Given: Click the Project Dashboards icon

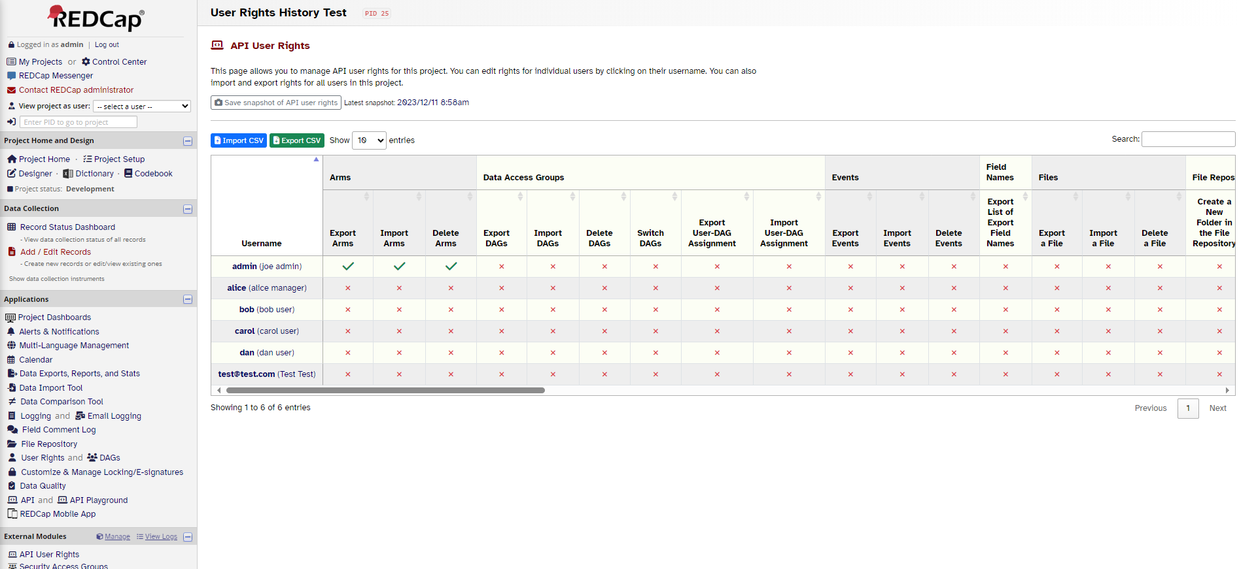Looking at the screenshot, I should pos(10,317).
